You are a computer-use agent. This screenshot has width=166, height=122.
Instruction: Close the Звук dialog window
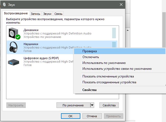(121, 5)
